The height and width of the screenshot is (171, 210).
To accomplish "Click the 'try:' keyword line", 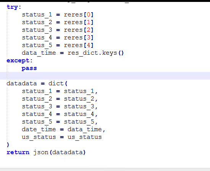I will coord(14,7).
